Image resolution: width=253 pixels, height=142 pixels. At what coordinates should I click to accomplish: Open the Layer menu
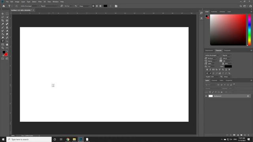23,2
